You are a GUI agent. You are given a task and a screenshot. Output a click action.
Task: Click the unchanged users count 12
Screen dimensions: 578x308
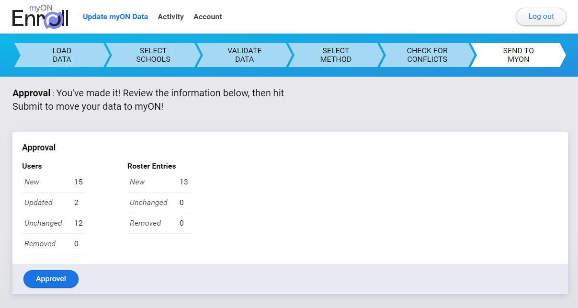[x=79, y=223]
